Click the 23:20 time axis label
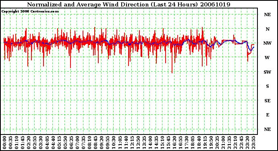 coord(247,143)
